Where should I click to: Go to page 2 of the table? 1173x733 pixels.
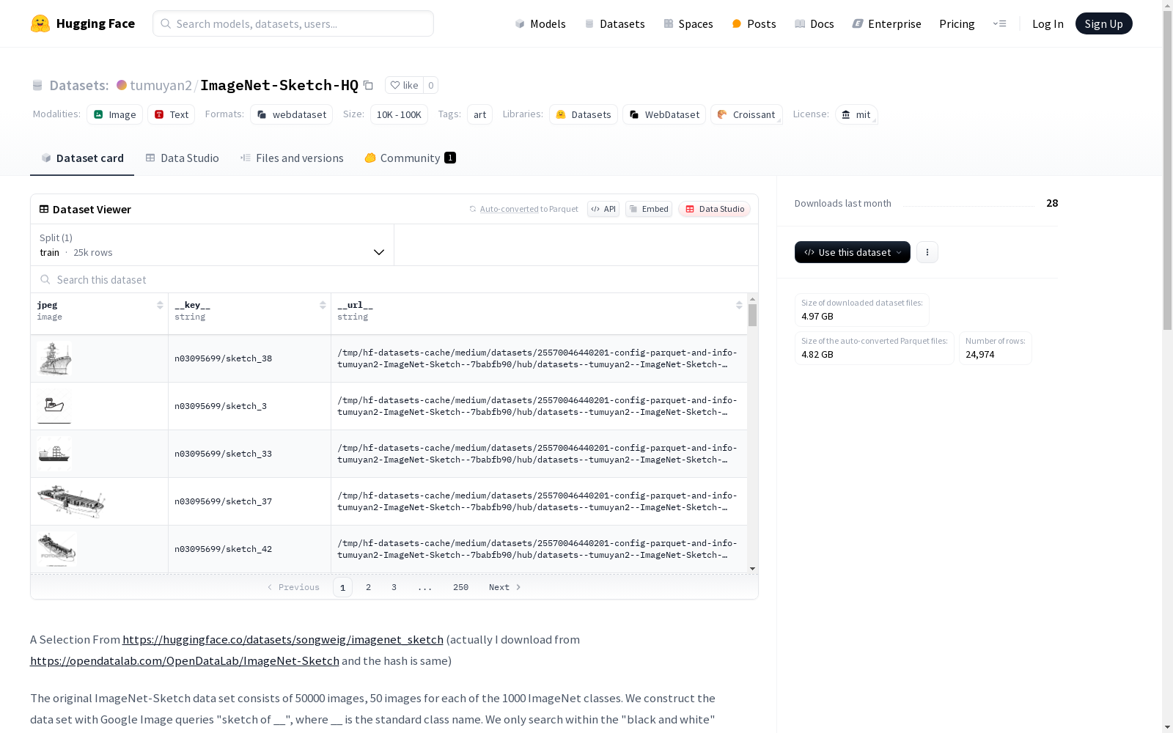point(368,587)
